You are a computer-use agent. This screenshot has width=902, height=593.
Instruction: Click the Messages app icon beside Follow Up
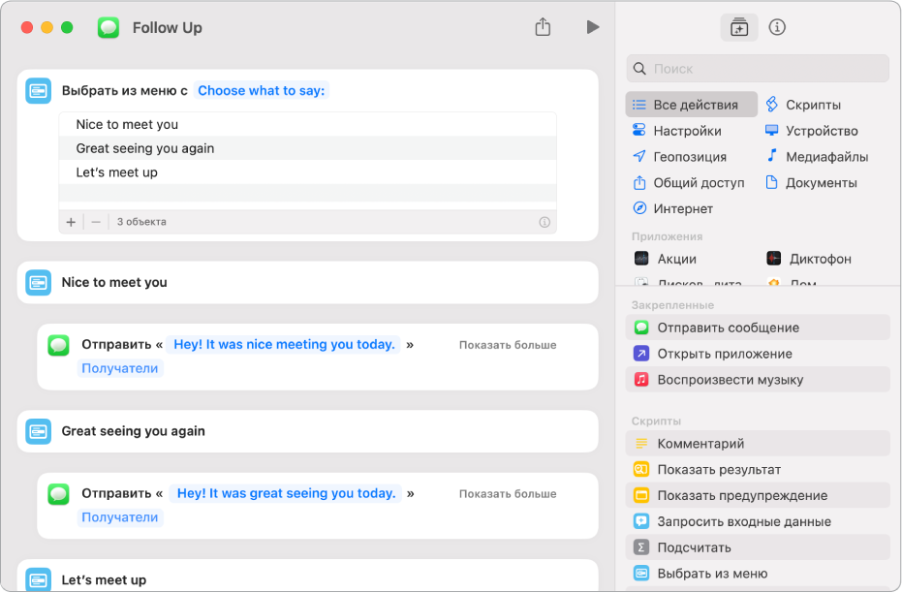point(109,27)
